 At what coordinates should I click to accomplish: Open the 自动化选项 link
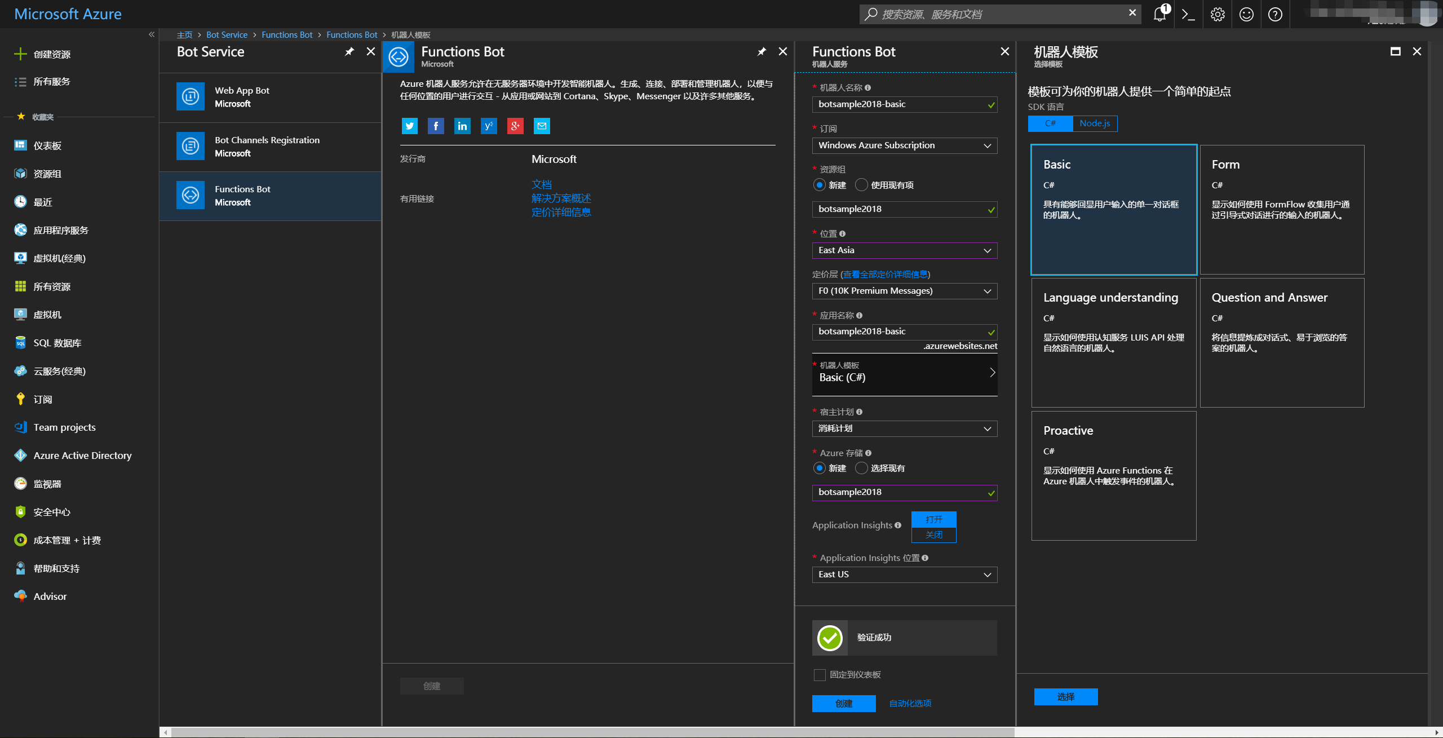pos(910,703)
